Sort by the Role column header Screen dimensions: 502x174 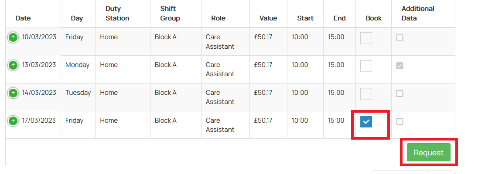(x=219, y=18)
